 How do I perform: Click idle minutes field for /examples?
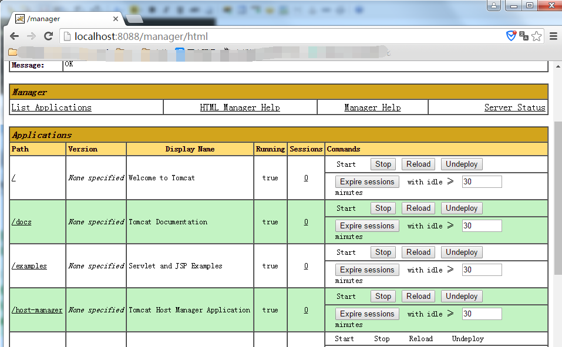(482, 270)
